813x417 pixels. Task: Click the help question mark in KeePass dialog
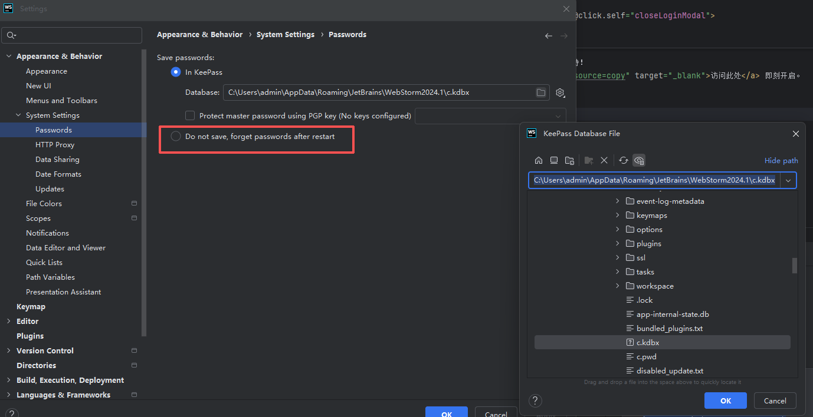(535, 401)
